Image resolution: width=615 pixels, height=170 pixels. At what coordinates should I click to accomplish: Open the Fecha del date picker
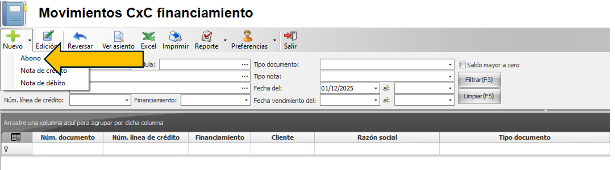(376, 88)
